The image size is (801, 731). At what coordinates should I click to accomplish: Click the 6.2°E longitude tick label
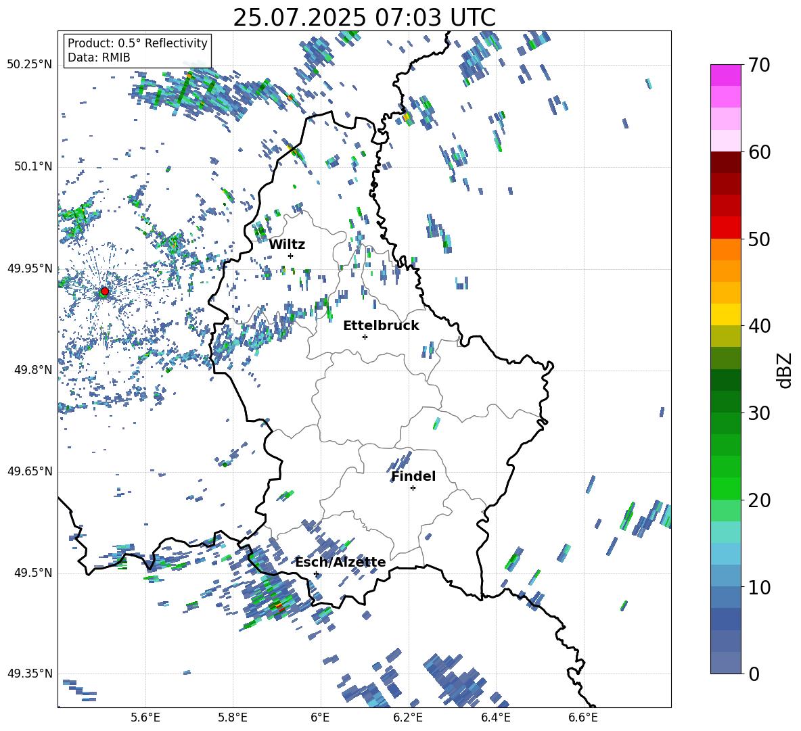tap(408, 717)
